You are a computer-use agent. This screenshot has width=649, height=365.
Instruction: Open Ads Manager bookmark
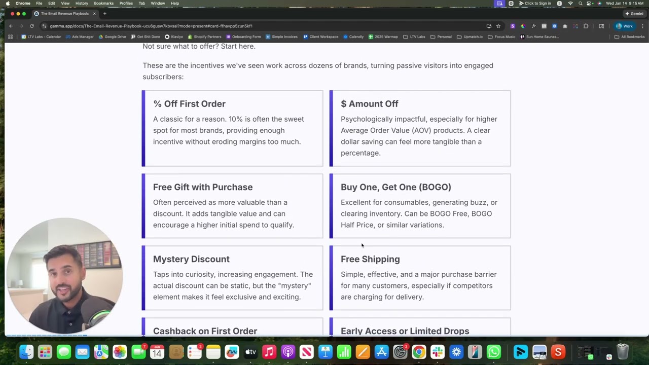coord(80,36)
